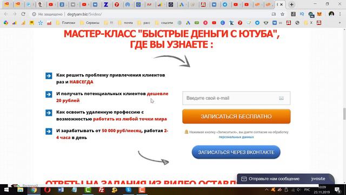Click the red word 'НАВСЕГДА'
346x195 pixels.
click(x=82, y=82)
